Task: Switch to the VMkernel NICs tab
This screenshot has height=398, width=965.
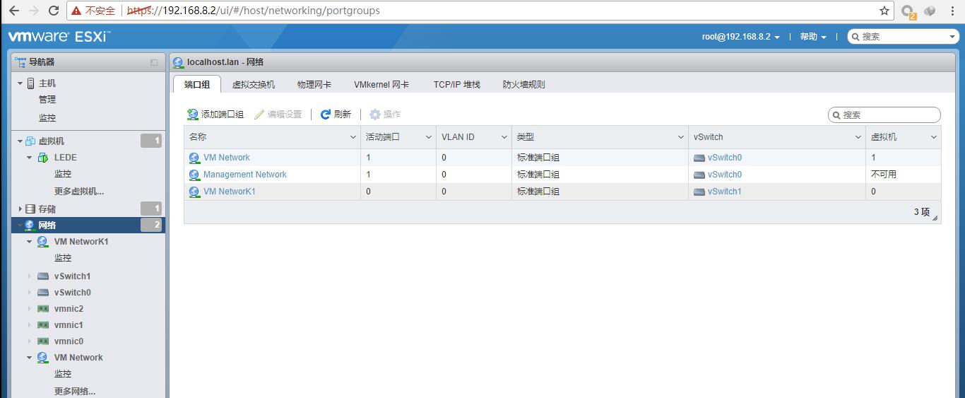Action: click(381, 84)
